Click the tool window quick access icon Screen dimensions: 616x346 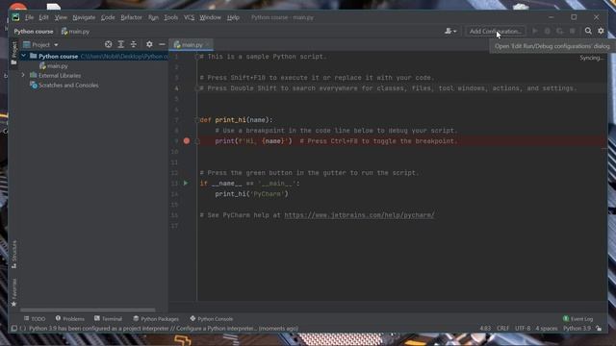click(x=13, y=329)
